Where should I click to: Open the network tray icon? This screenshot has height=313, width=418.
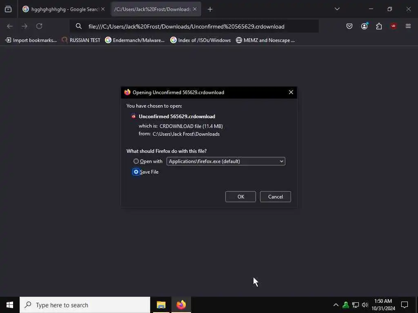(356, 305)
